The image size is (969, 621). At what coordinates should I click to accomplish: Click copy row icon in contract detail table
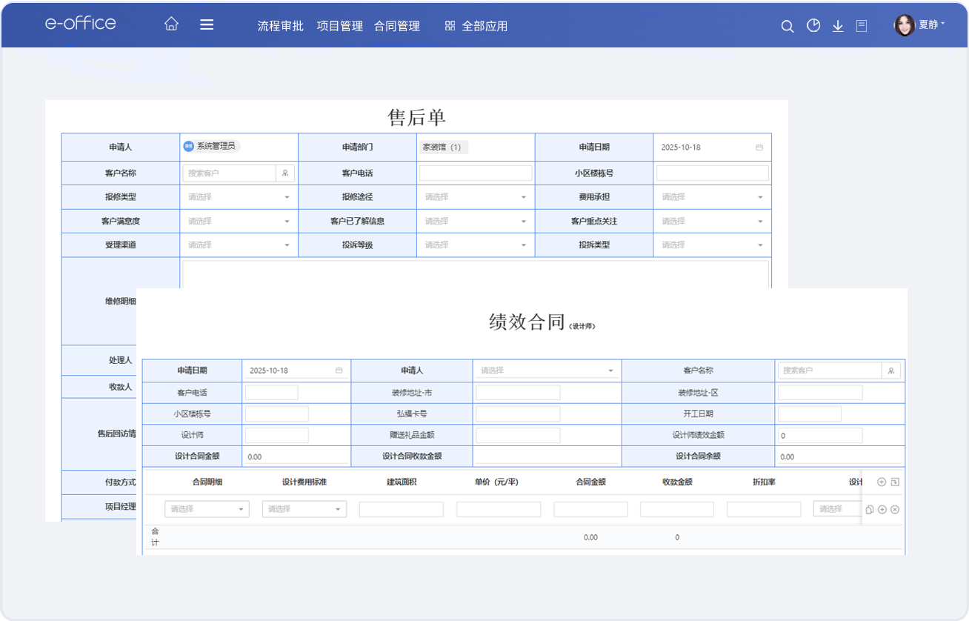pyautogui.click(x=870, y=510)
